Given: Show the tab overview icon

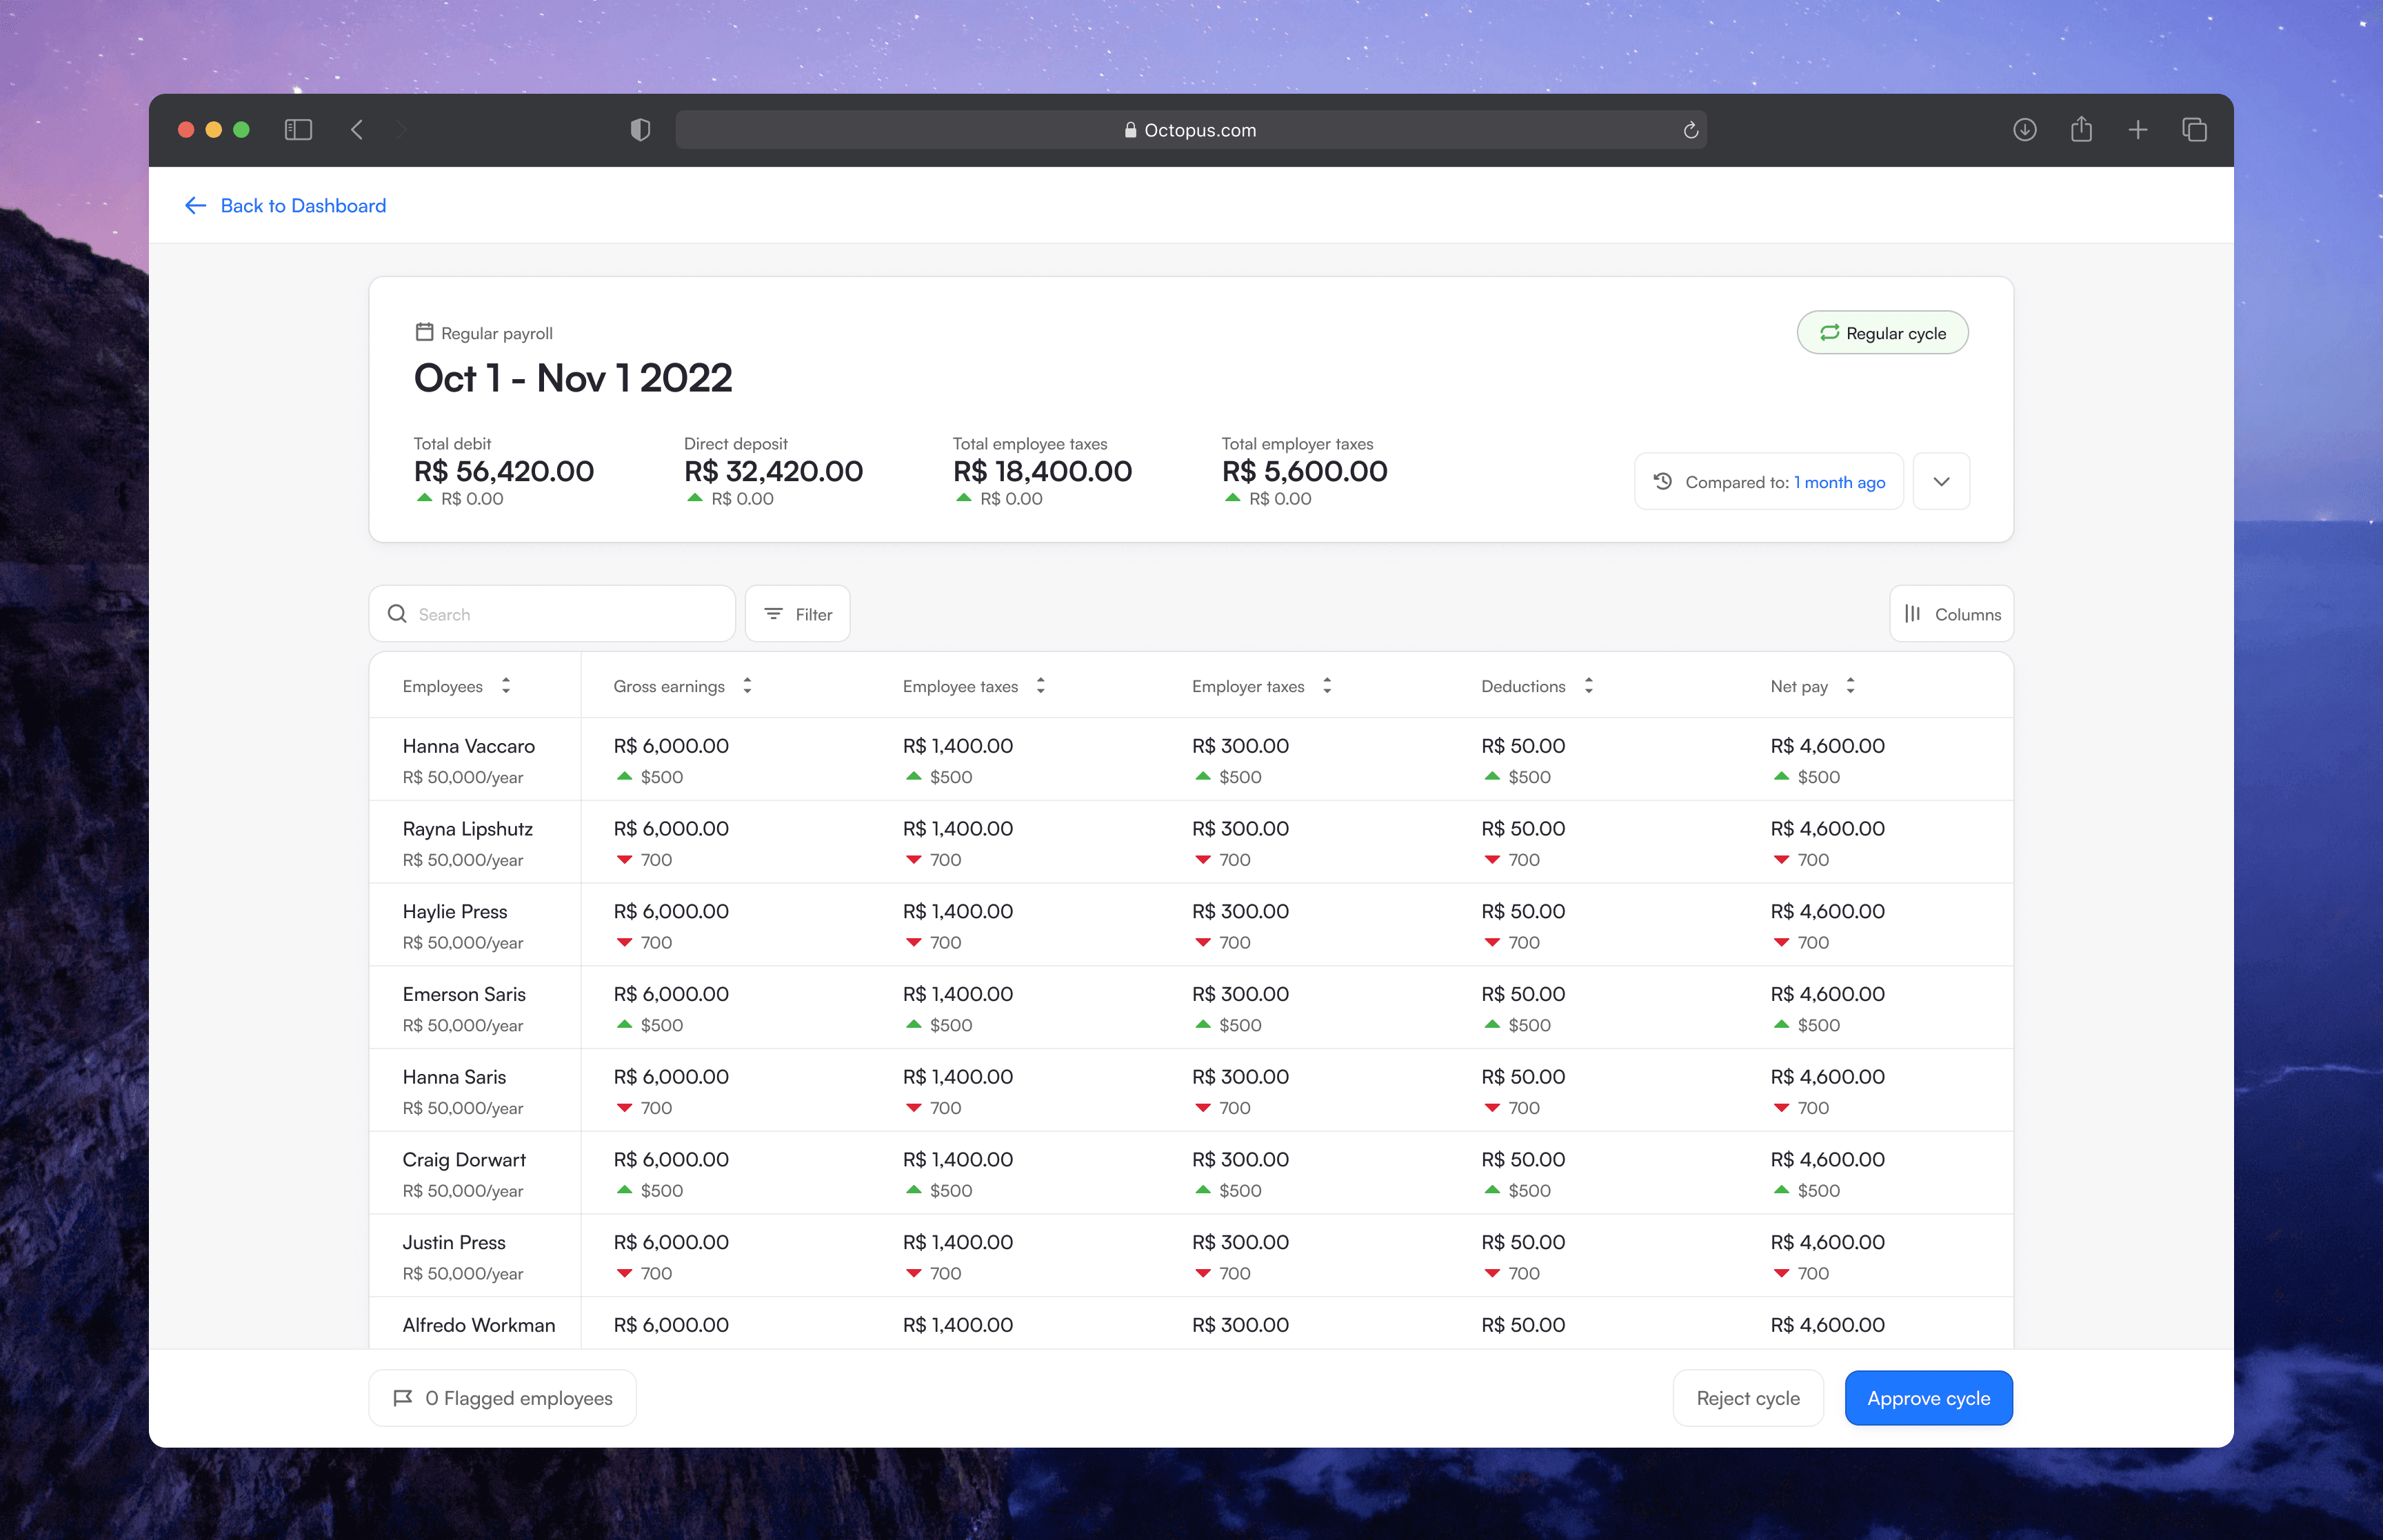Looking at the screenshot, I should coord(2194,130).
